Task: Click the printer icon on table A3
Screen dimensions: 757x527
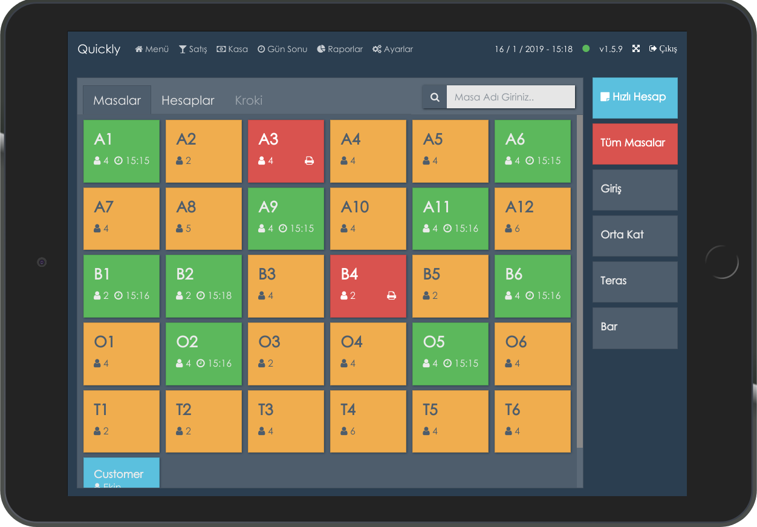Action: point(310,160)
